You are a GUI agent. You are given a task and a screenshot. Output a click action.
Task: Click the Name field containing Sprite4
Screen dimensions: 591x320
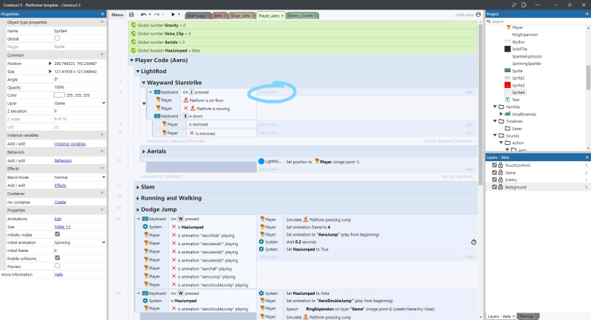[x=80, y=31]
